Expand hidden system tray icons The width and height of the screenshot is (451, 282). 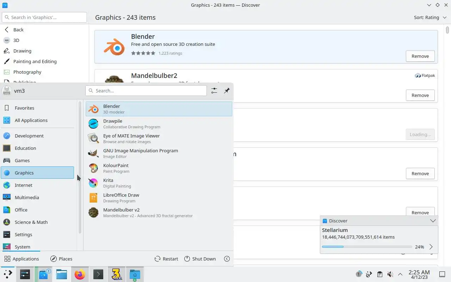click(400, 274)
